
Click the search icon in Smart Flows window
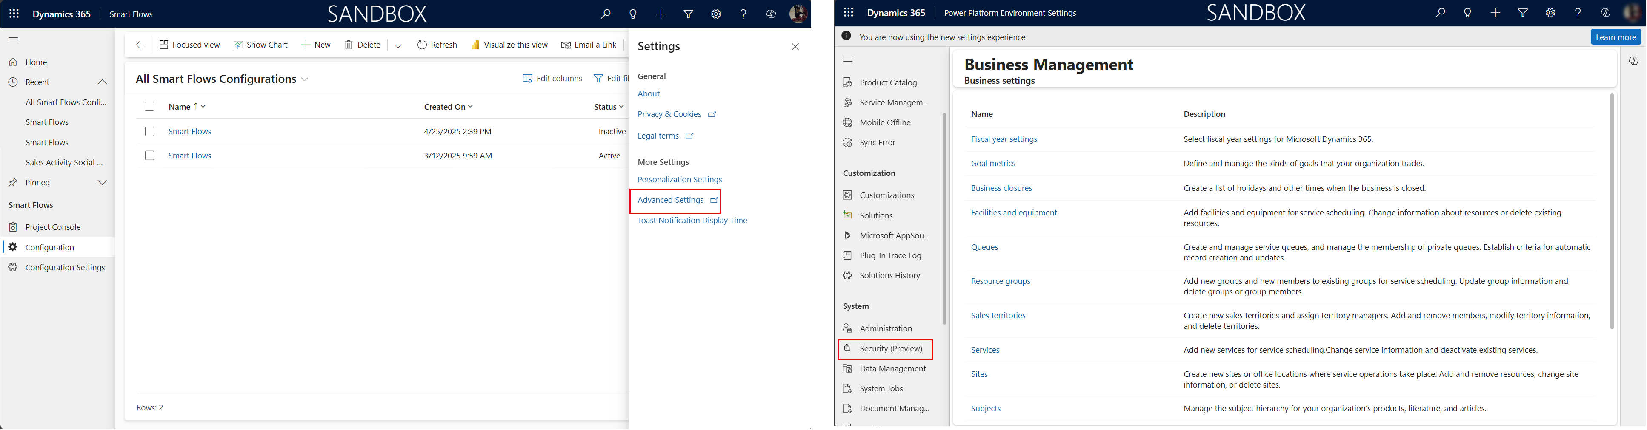[x=606, y=14]
